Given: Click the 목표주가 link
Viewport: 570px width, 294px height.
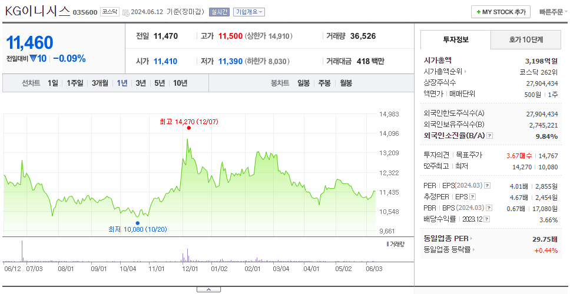Looking at the screenshot, I should [469, 155].
